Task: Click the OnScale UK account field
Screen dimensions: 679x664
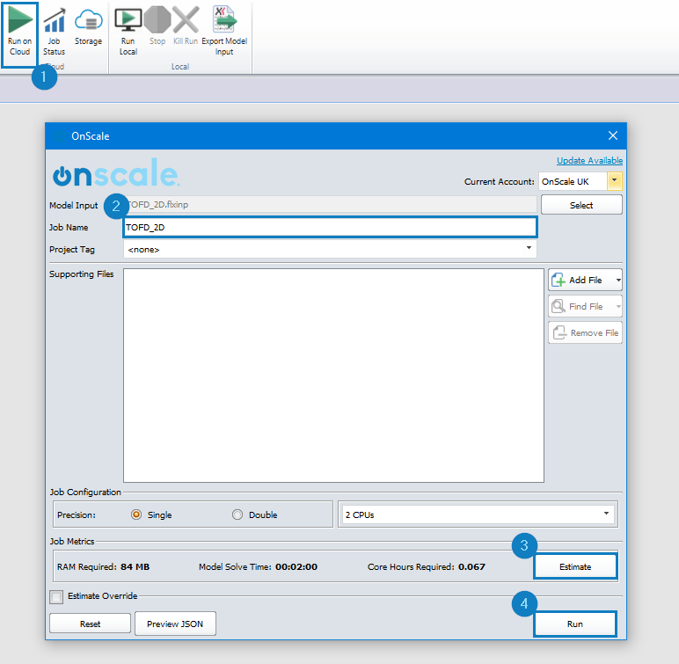Action: 573,181
